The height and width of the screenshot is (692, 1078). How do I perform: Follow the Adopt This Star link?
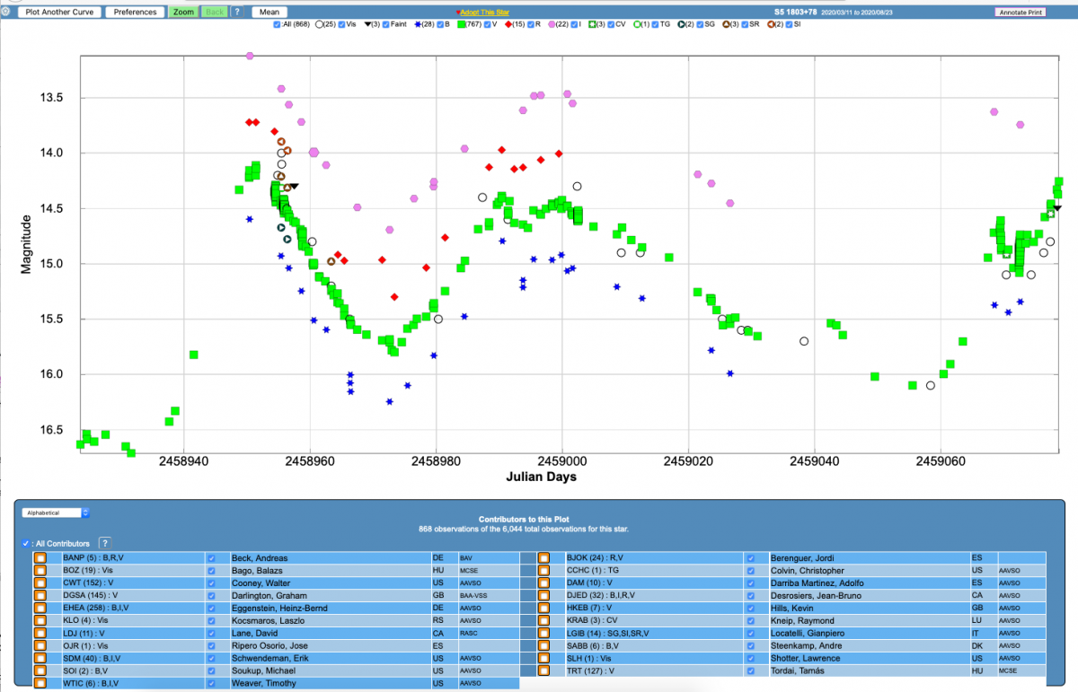pos(483,13)
